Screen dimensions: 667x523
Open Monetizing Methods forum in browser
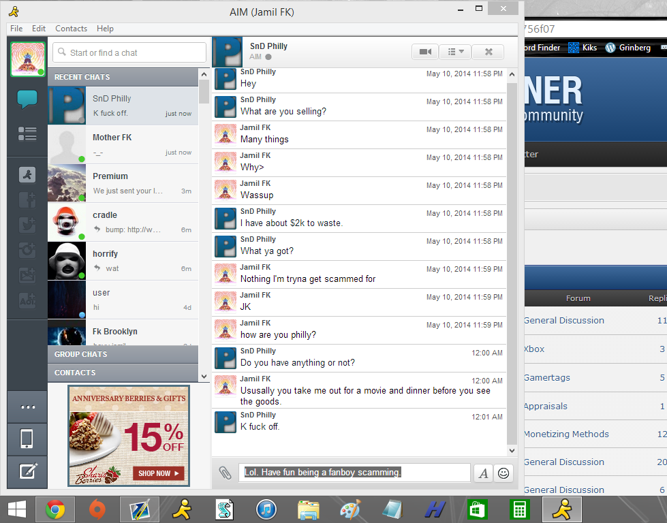(567, 434)
